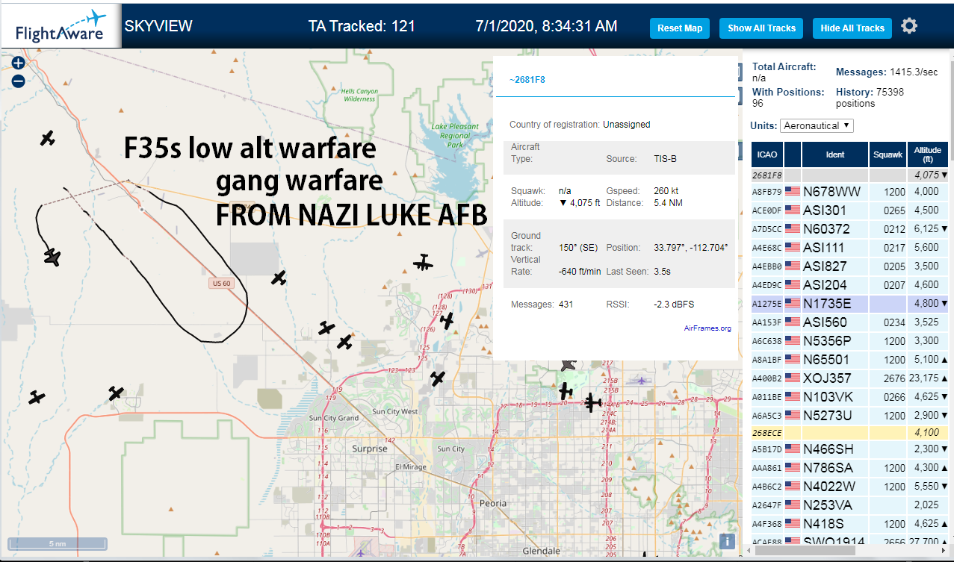Screen dimensions: 954x562
Task: Select the N5273U aircraft row
Action: pos(850,416)
